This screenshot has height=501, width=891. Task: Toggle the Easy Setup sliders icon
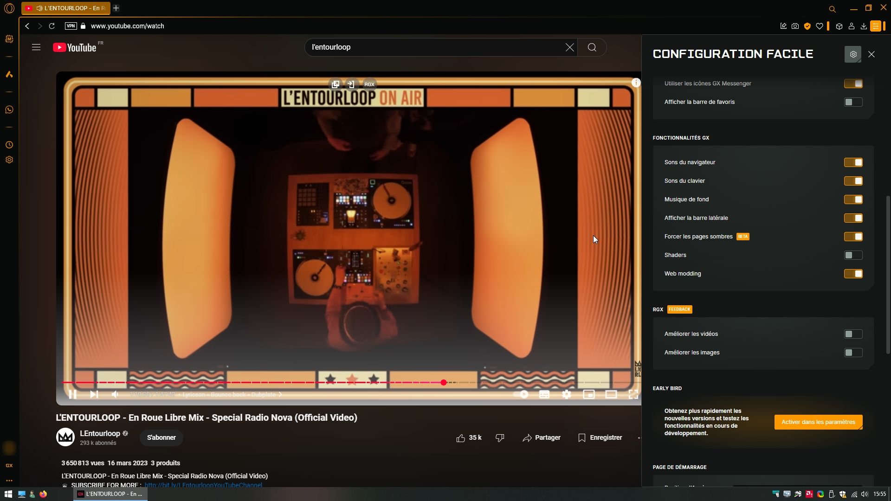pyautogui.click(x=876, y=26)
